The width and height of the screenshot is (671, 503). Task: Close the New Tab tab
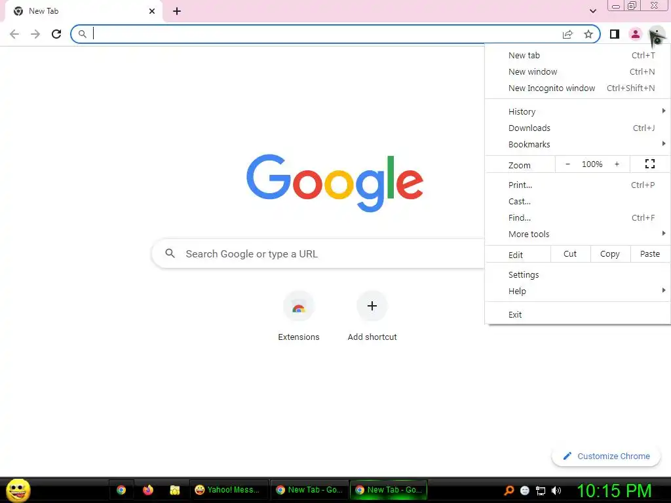(x=152, y=11)
